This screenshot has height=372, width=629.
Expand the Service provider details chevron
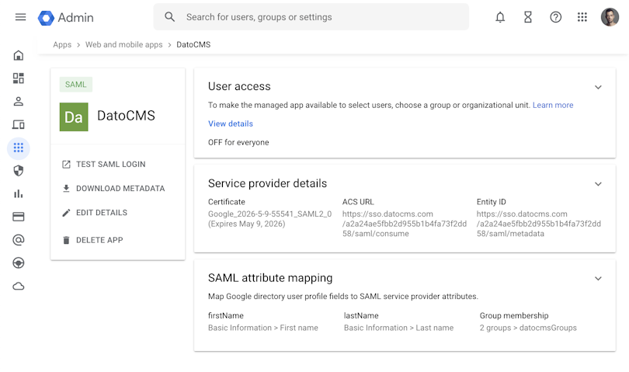598,184
